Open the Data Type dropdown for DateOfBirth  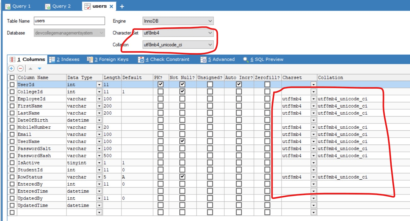coord(99,120)
